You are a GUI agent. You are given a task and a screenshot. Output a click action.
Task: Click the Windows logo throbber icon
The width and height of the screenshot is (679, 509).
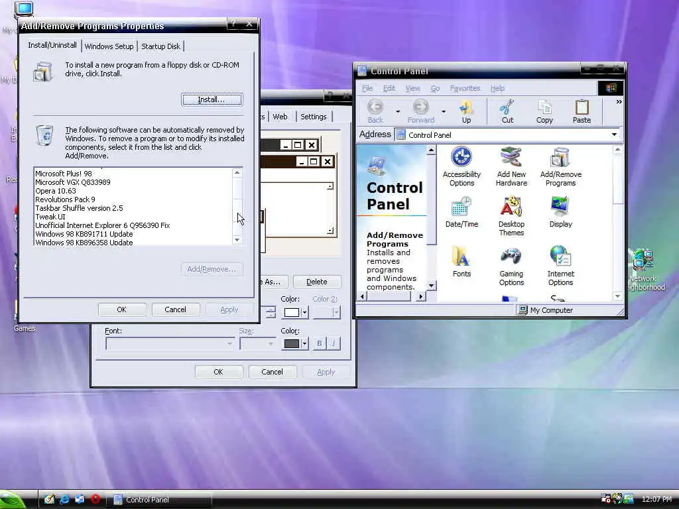[x=611, y=88]
